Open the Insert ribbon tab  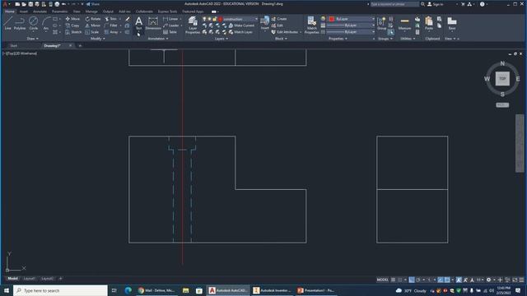tap(24, 12)
